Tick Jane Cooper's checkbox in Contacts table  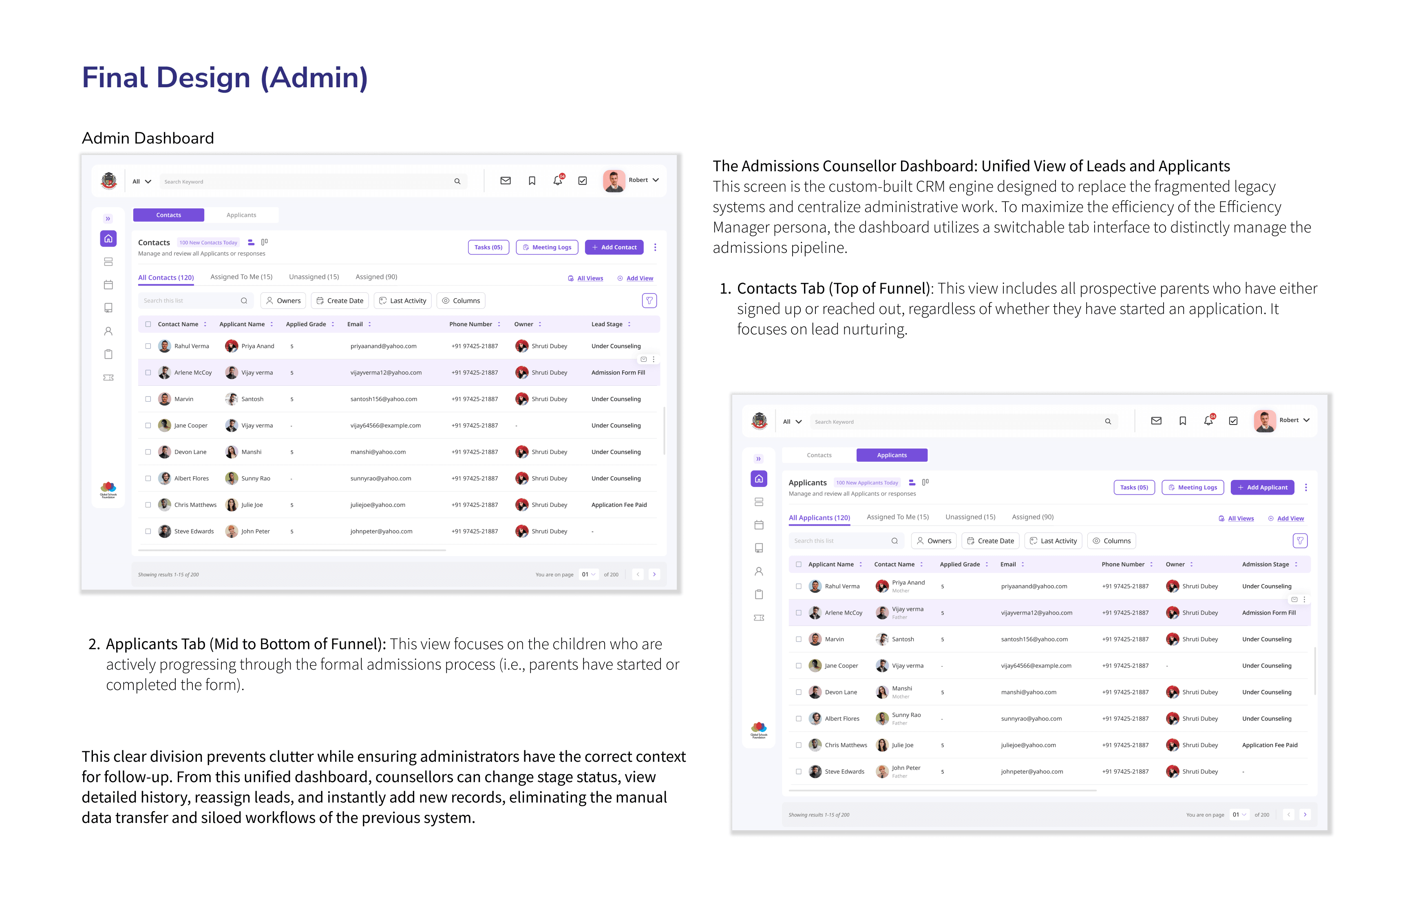coord(148,425)
